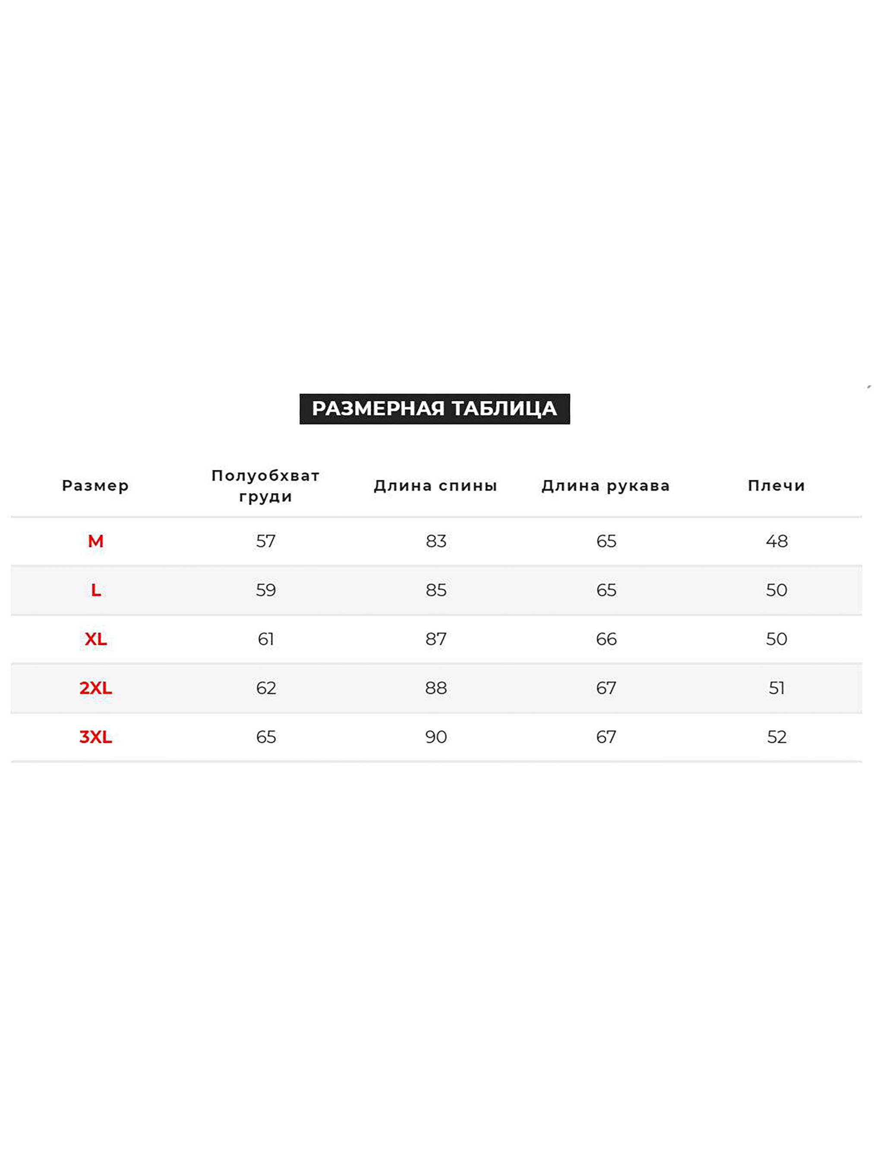The height and width of the screenshot is (1165, 874).
Task: Click chest value 57 in M row
Action: coord(265,541)
